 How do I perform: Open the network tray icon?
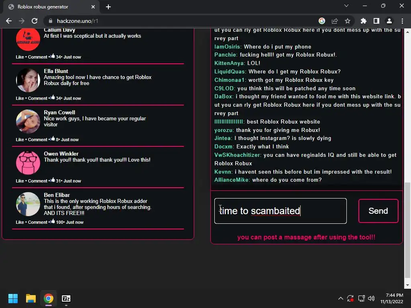(x=362, y=298)
